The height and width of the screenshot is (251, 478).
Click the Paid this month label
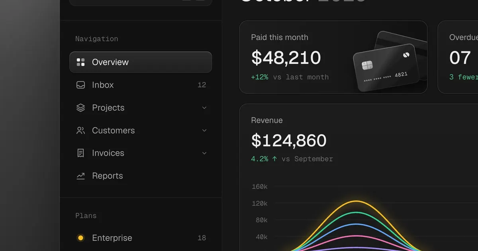pos(280,37)
